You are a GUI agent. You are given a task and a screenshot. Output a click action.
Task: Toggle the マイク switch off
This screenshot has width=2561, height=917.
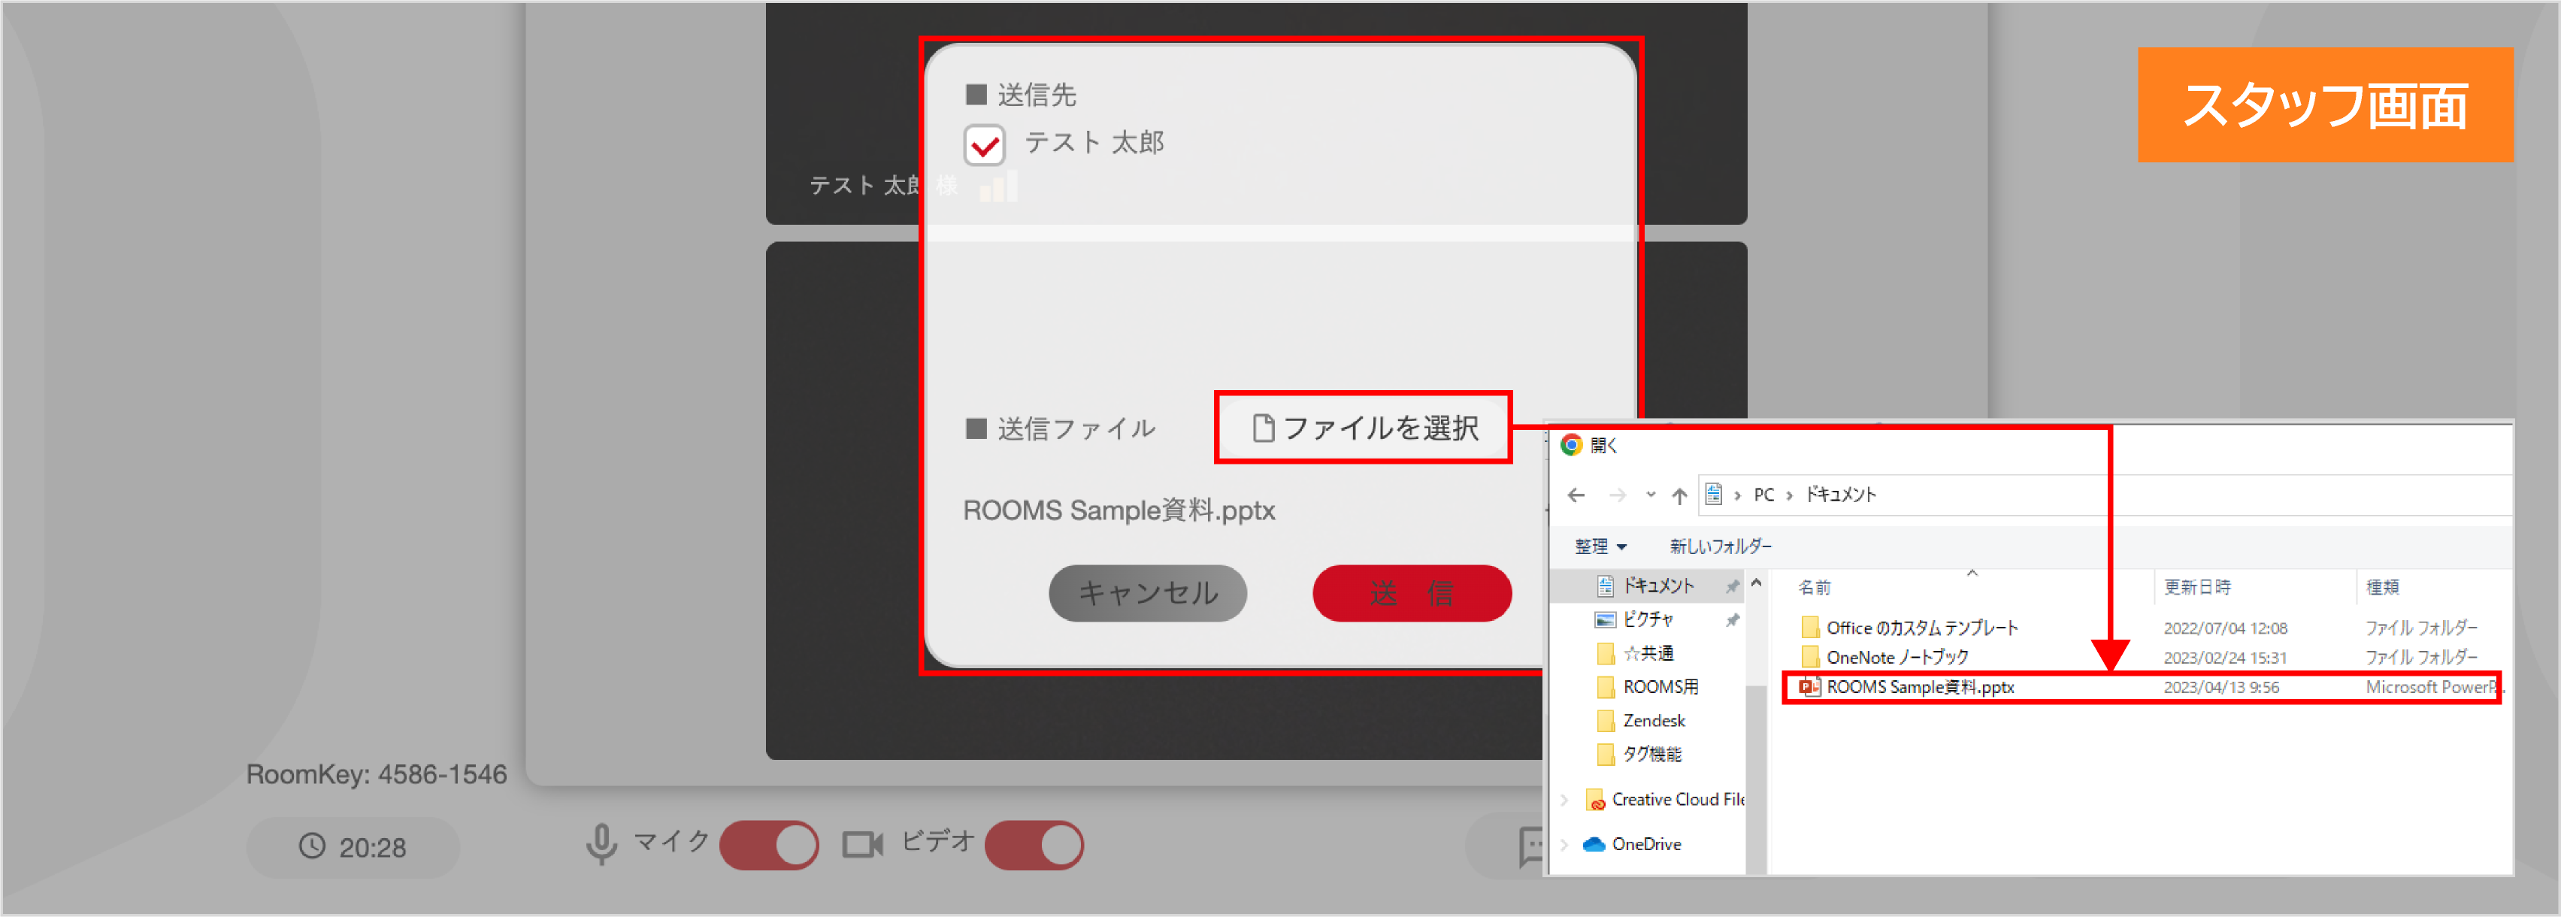pos(770,843)
